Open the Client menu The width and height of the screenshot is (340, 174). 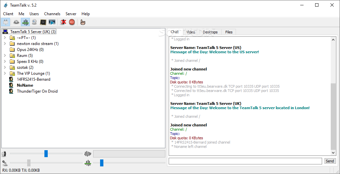coord(8,14)
